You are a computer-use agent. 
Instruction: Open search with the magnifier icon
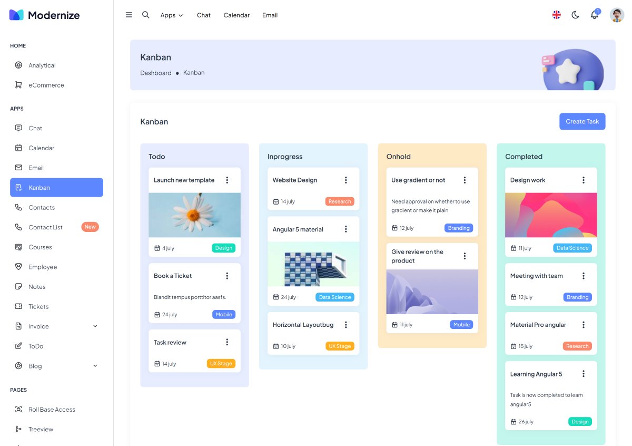coord(146,15)
